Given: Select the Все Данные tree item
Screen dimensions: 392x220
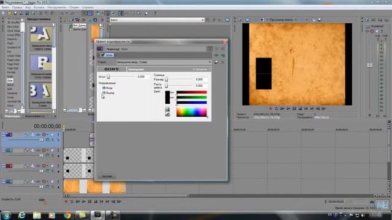Looking at the screenshot, I should tap(80, 26).
